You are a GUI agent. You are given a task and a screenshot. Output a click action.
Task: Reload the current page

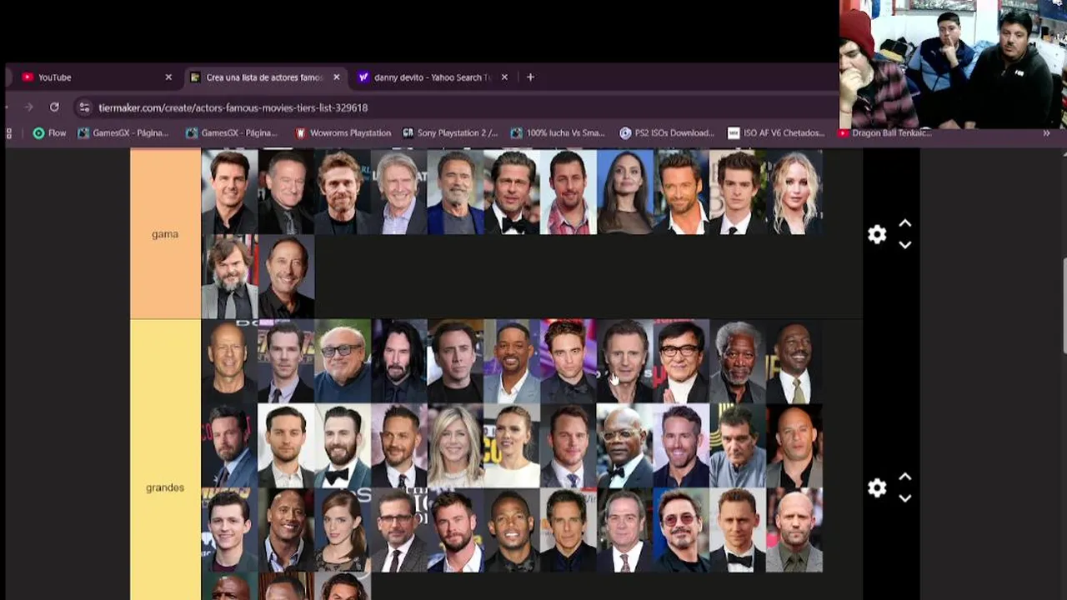(x=54, y=107)
